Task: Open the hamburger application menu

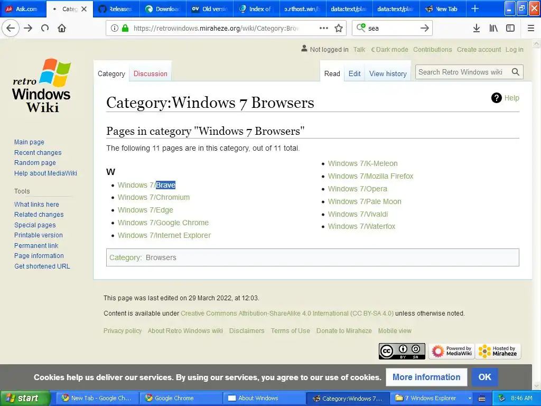Action: coord(531,29)
